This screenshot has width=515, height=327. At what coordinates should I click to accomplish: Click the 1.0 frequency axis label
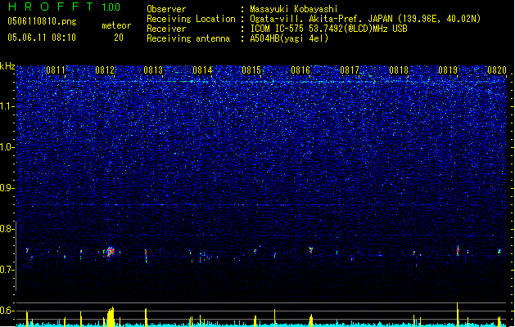pos(7,147)
